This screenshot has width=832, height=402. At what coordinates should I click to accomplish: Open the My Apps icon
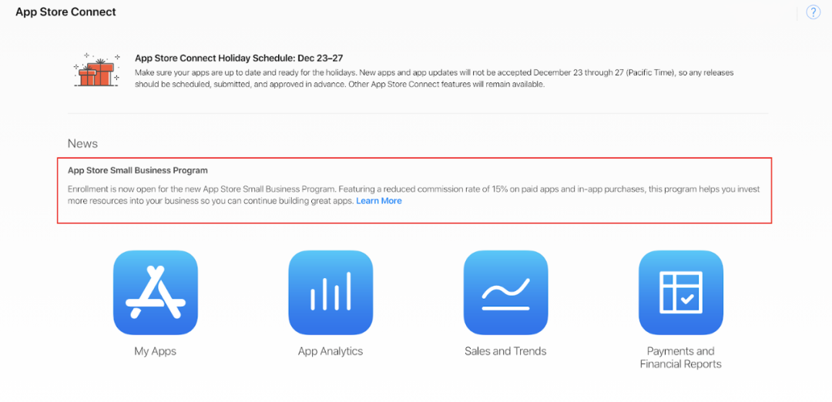[156, 293]
